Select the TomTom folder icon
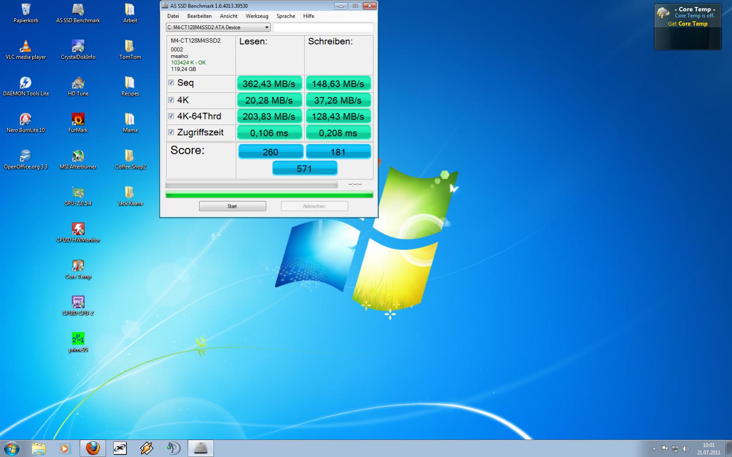The width and height of the screenshot is (732, 457). 130,50
